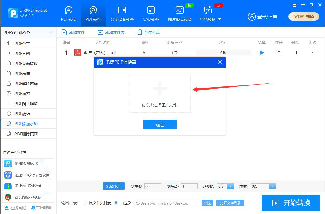Viewport: 325px width, 214px height.
Task: Open the PDF转换 tab
Action: pos(69,14)
